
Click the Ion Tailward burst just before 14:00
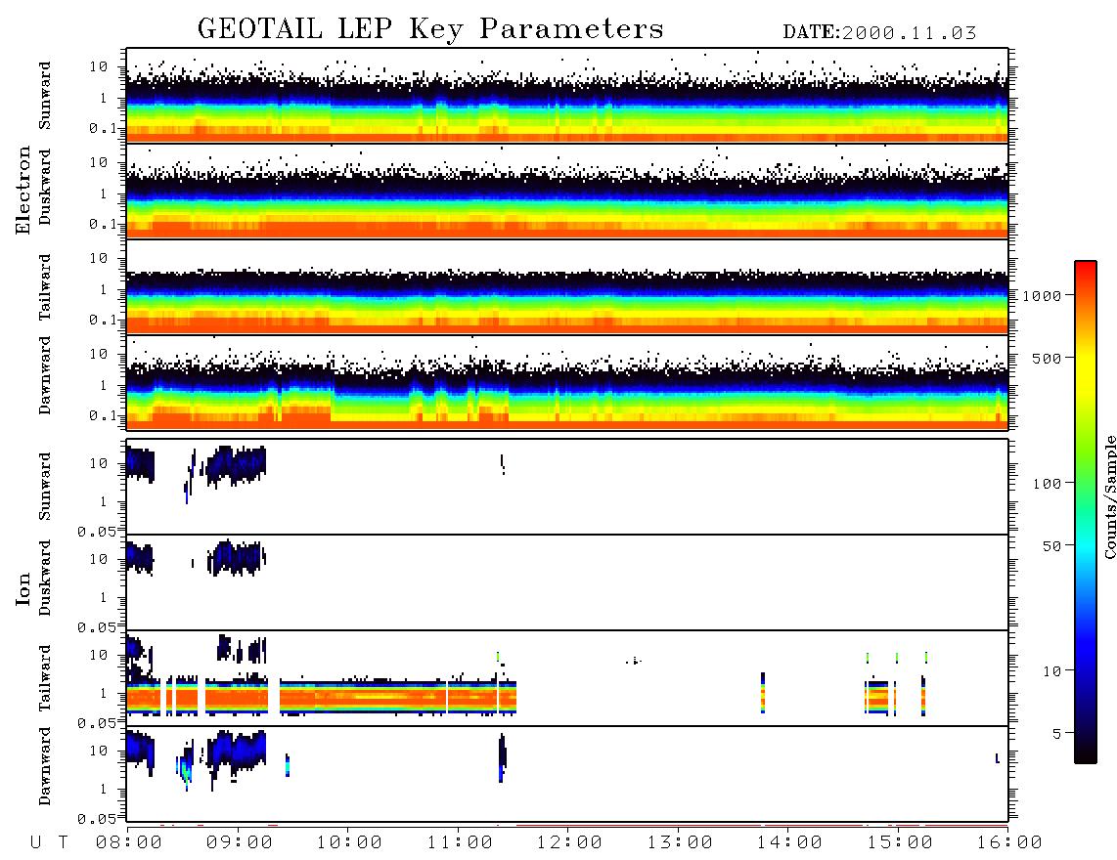coord(763,693)
